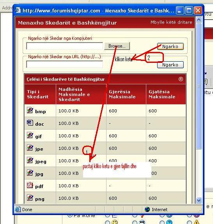Click Browse to choose a file
The image size is (213, 224).
117,46
